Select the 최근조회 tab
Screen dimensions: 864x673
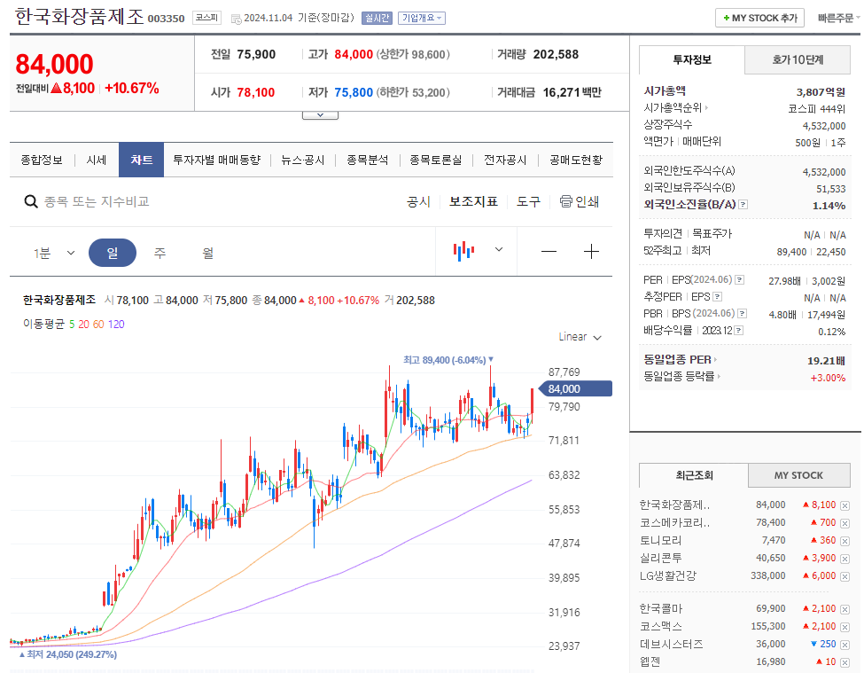[x=694, y=475]
